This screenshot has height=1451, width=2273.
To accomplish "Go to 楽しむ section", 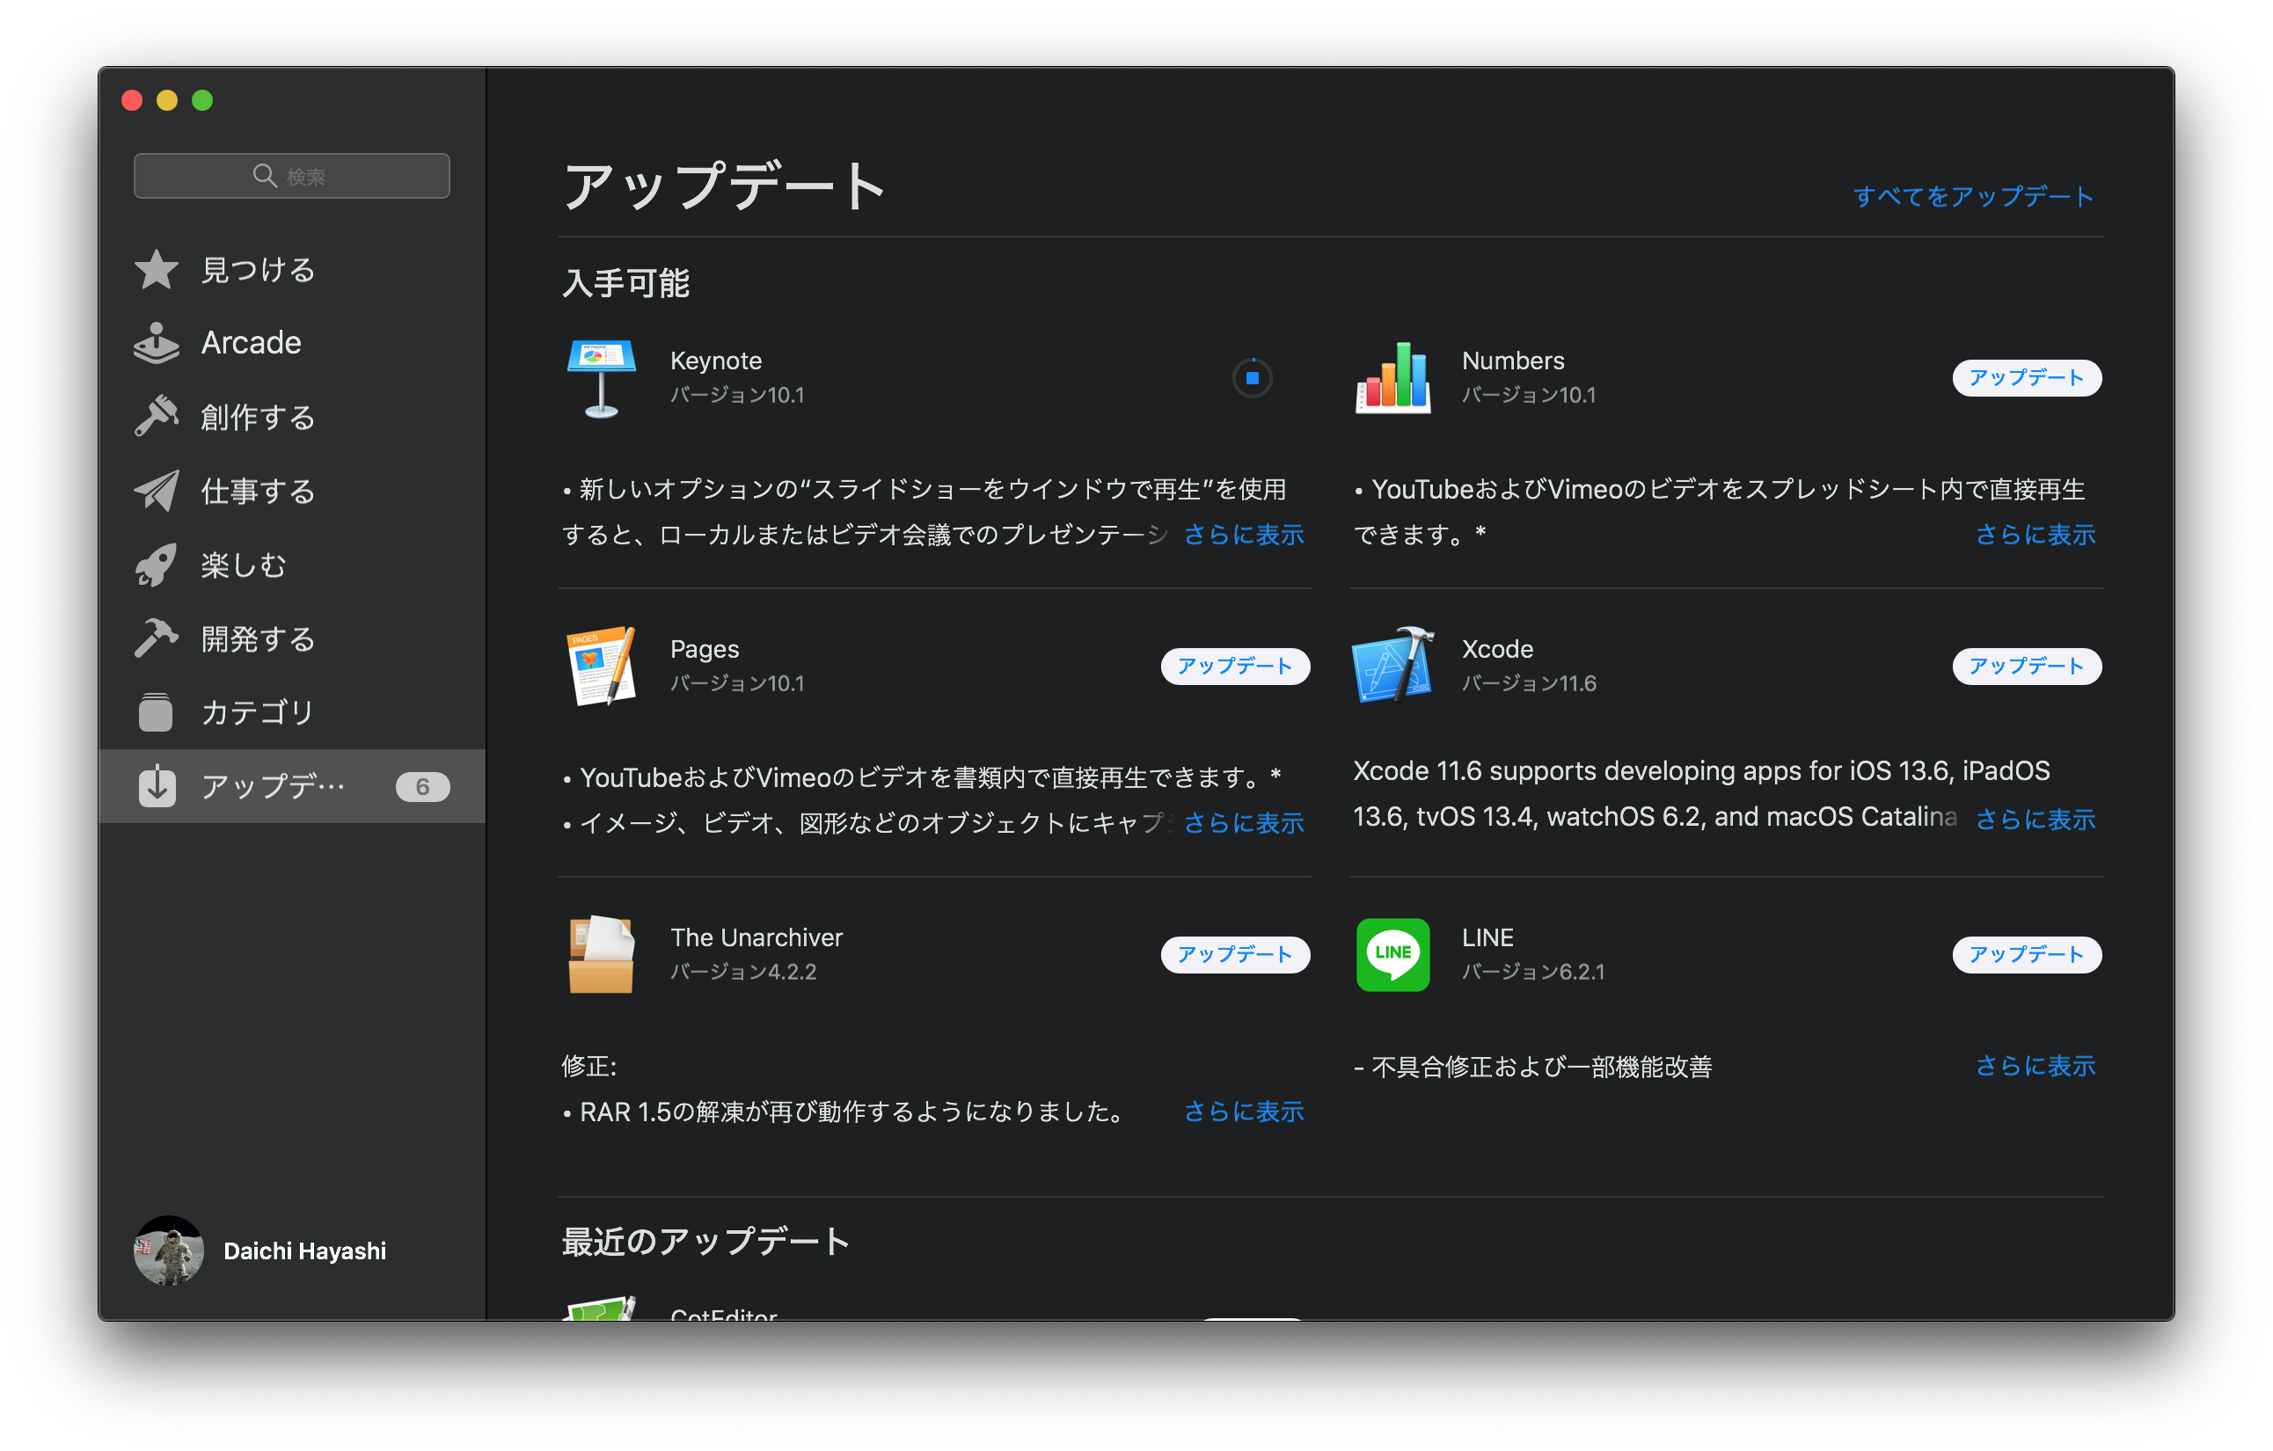I will pos(292,565).
